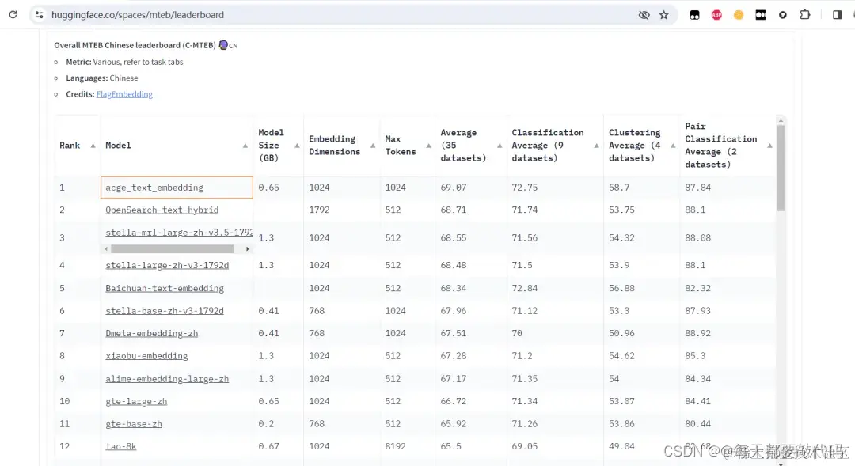Image resolution: width=855 pixels, height=466 pixels.
Task: Click the extension icon right of the orange one
Action: (760, 15)
